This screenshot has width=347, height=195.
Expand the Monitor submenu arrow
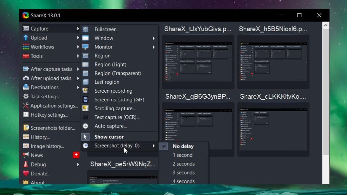(x=154, y=47)
